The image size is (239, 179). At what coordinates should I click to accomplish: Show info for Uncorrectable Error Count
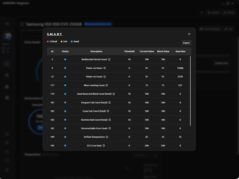[x=110, y=128]
